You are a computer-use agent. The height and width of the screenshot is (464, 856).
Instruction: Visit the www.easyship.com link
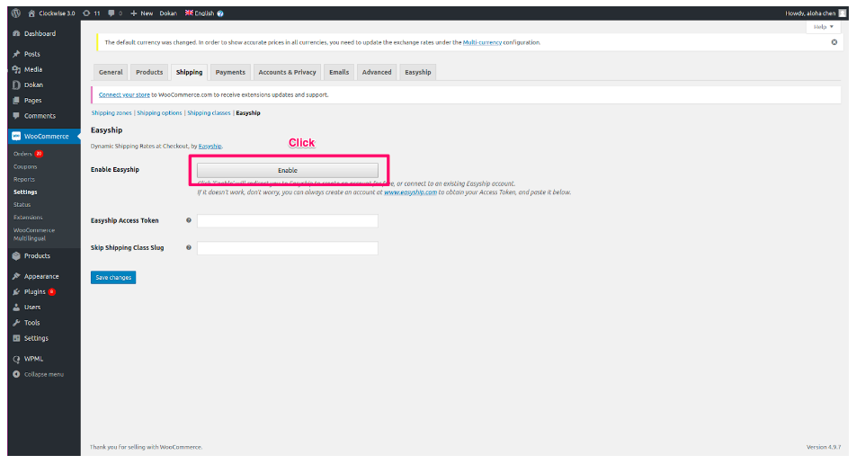tap(411, 192)
